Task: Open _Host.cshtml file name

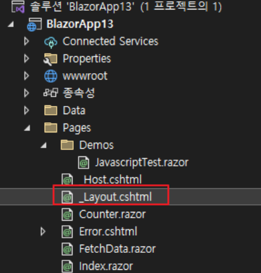Action: [x=110, y=180]
